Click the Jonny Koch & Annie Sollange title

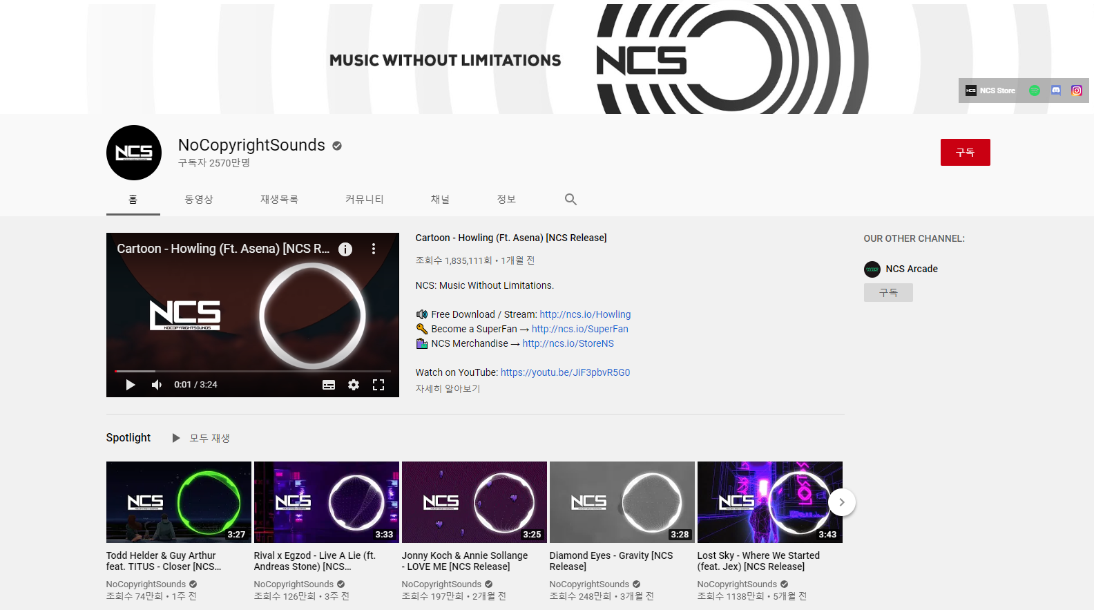(x=465, y=561)
